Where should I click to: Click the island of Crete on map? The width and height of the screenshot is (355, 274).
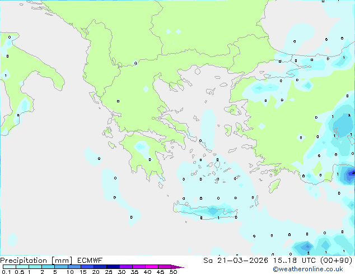206,211
